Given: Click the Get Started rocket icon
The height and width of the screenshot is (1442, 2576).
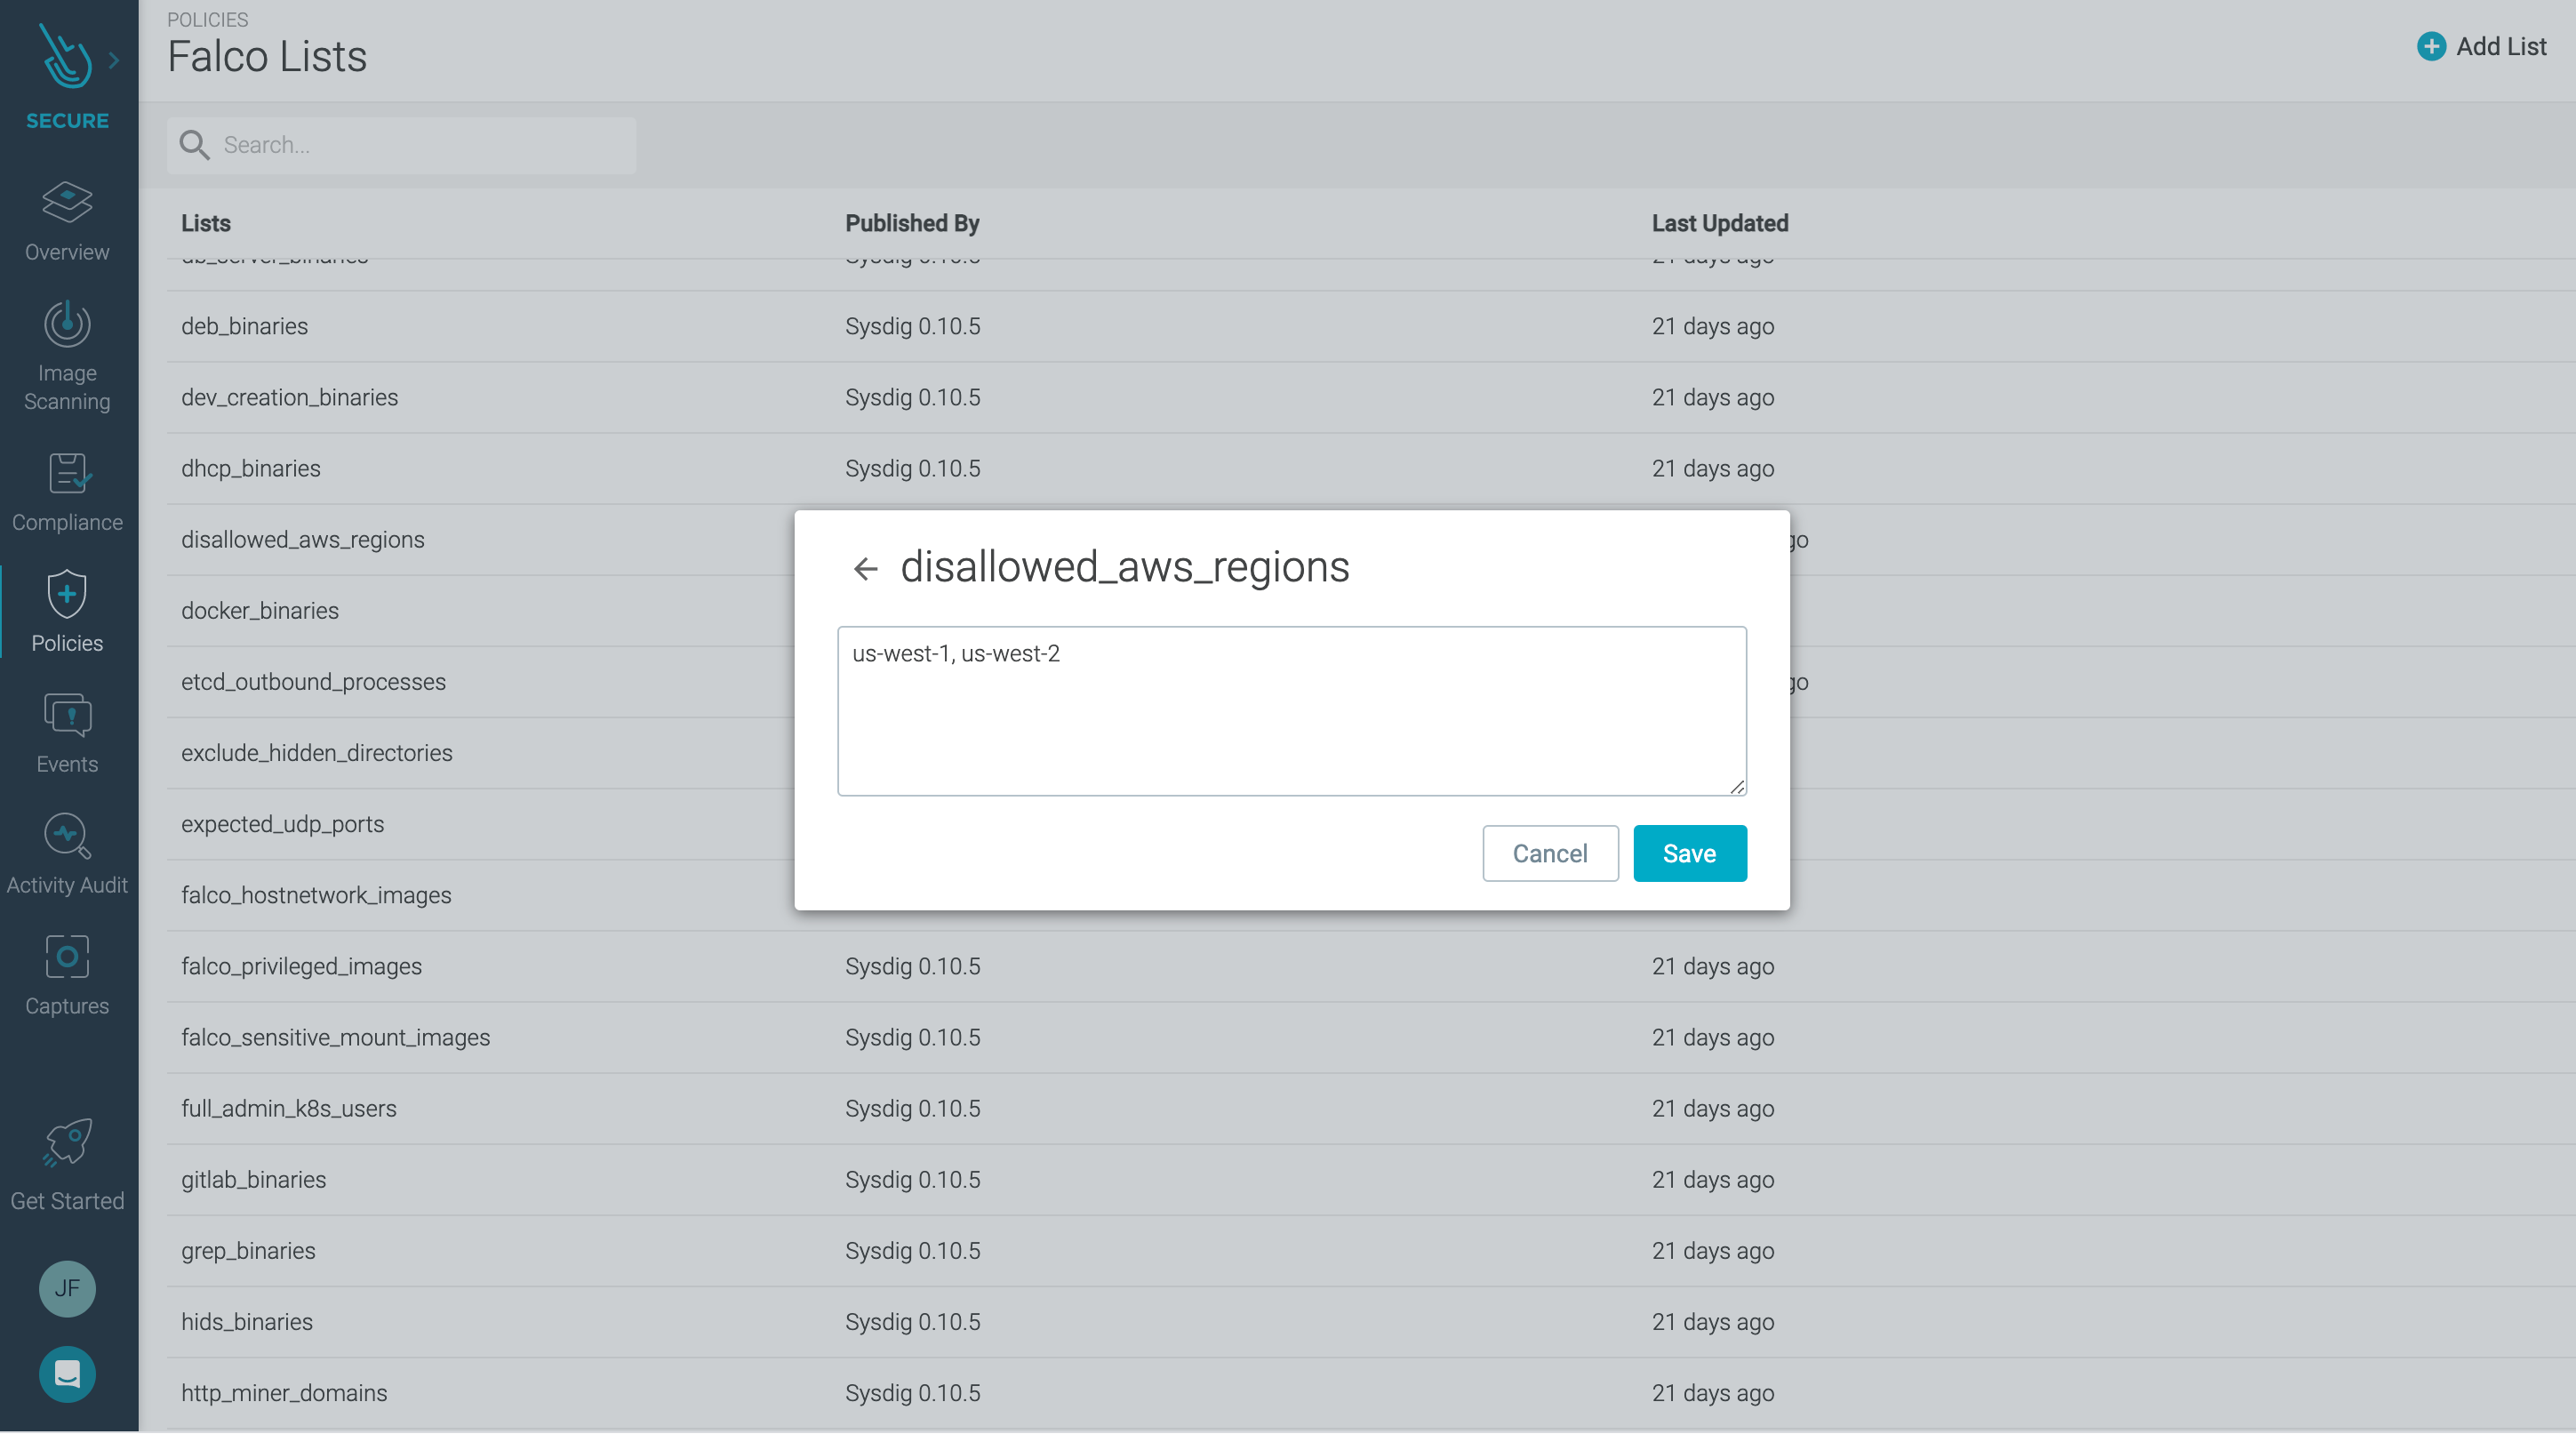Looking at the screenshot, I should point(67,1143).
